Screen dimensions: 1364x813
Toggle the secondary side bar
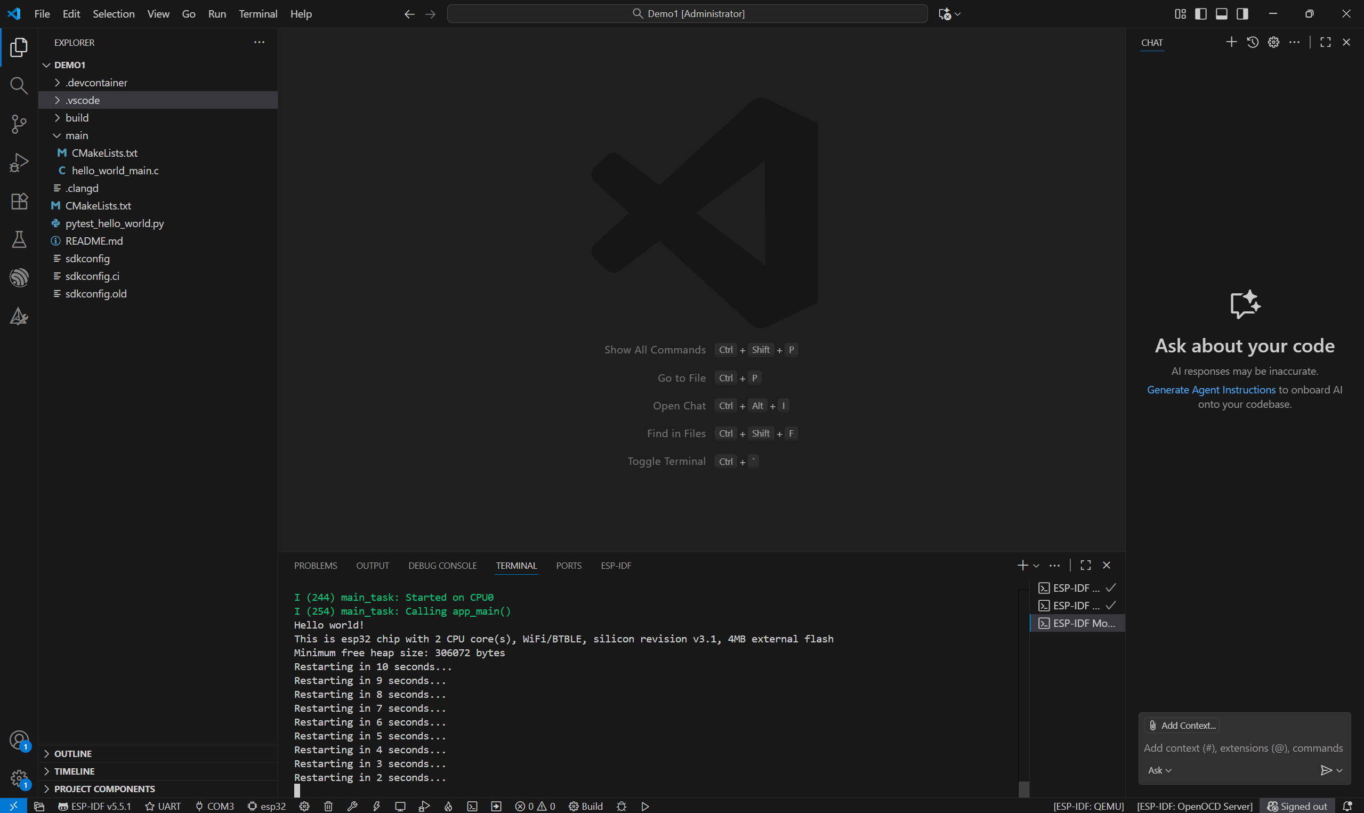(x=1241, y=14)
